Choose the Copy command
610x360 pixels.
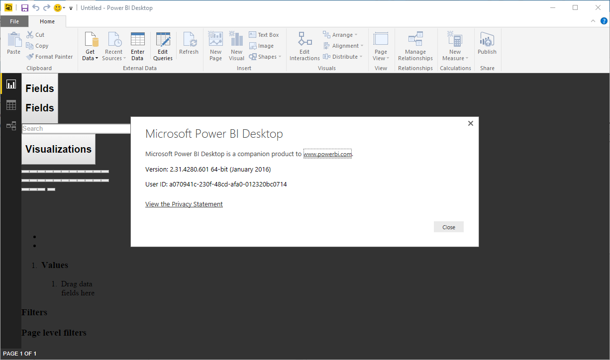click(37, 46)
